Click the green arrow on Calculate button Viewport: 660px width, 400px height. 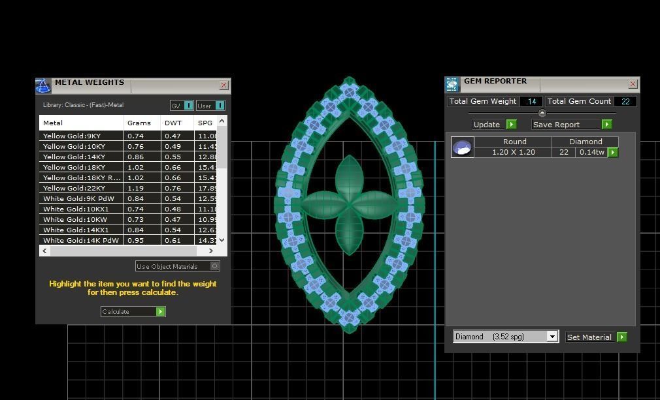coord(160,311)
